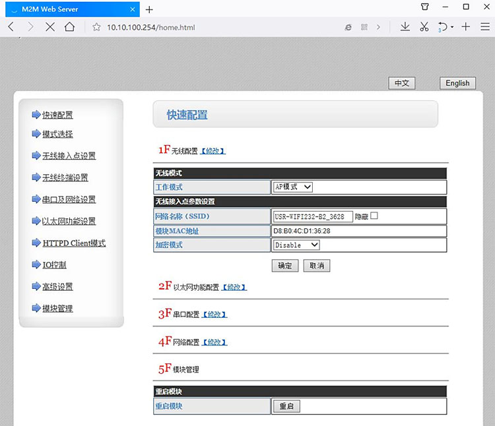Click the 网络名称 SSID text field
The height and width of the screenshot is (426, 495).
(x=312, y=216)
